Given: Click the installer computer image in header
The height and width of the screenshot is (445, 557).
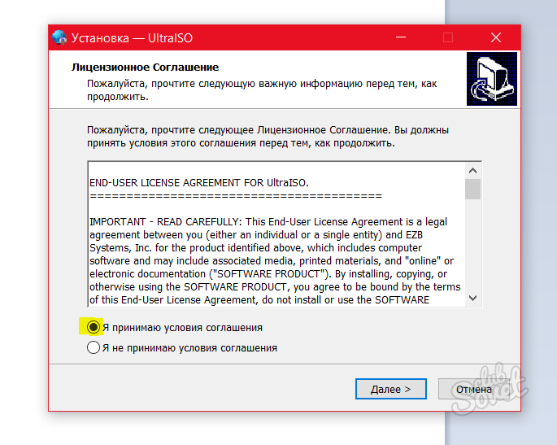Looking at the screenshot, I should coord(491,79).
